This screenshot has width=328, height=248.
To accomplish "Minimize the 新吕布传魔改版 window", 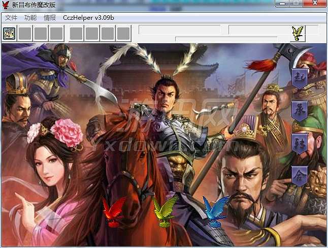I will 282,4.
